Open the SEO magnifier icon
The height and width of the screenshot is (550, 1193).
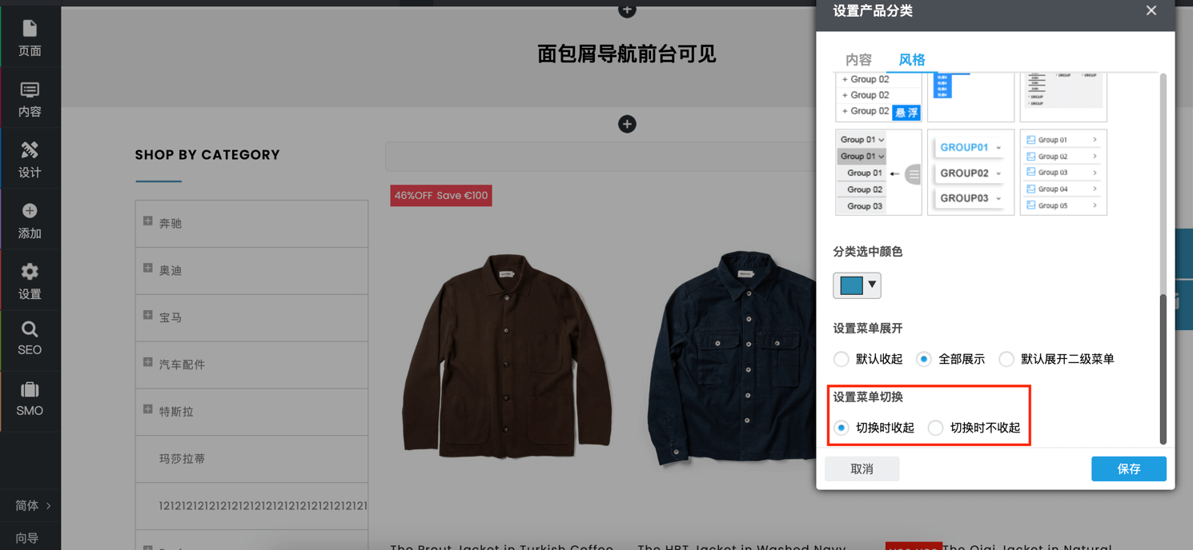30,338
